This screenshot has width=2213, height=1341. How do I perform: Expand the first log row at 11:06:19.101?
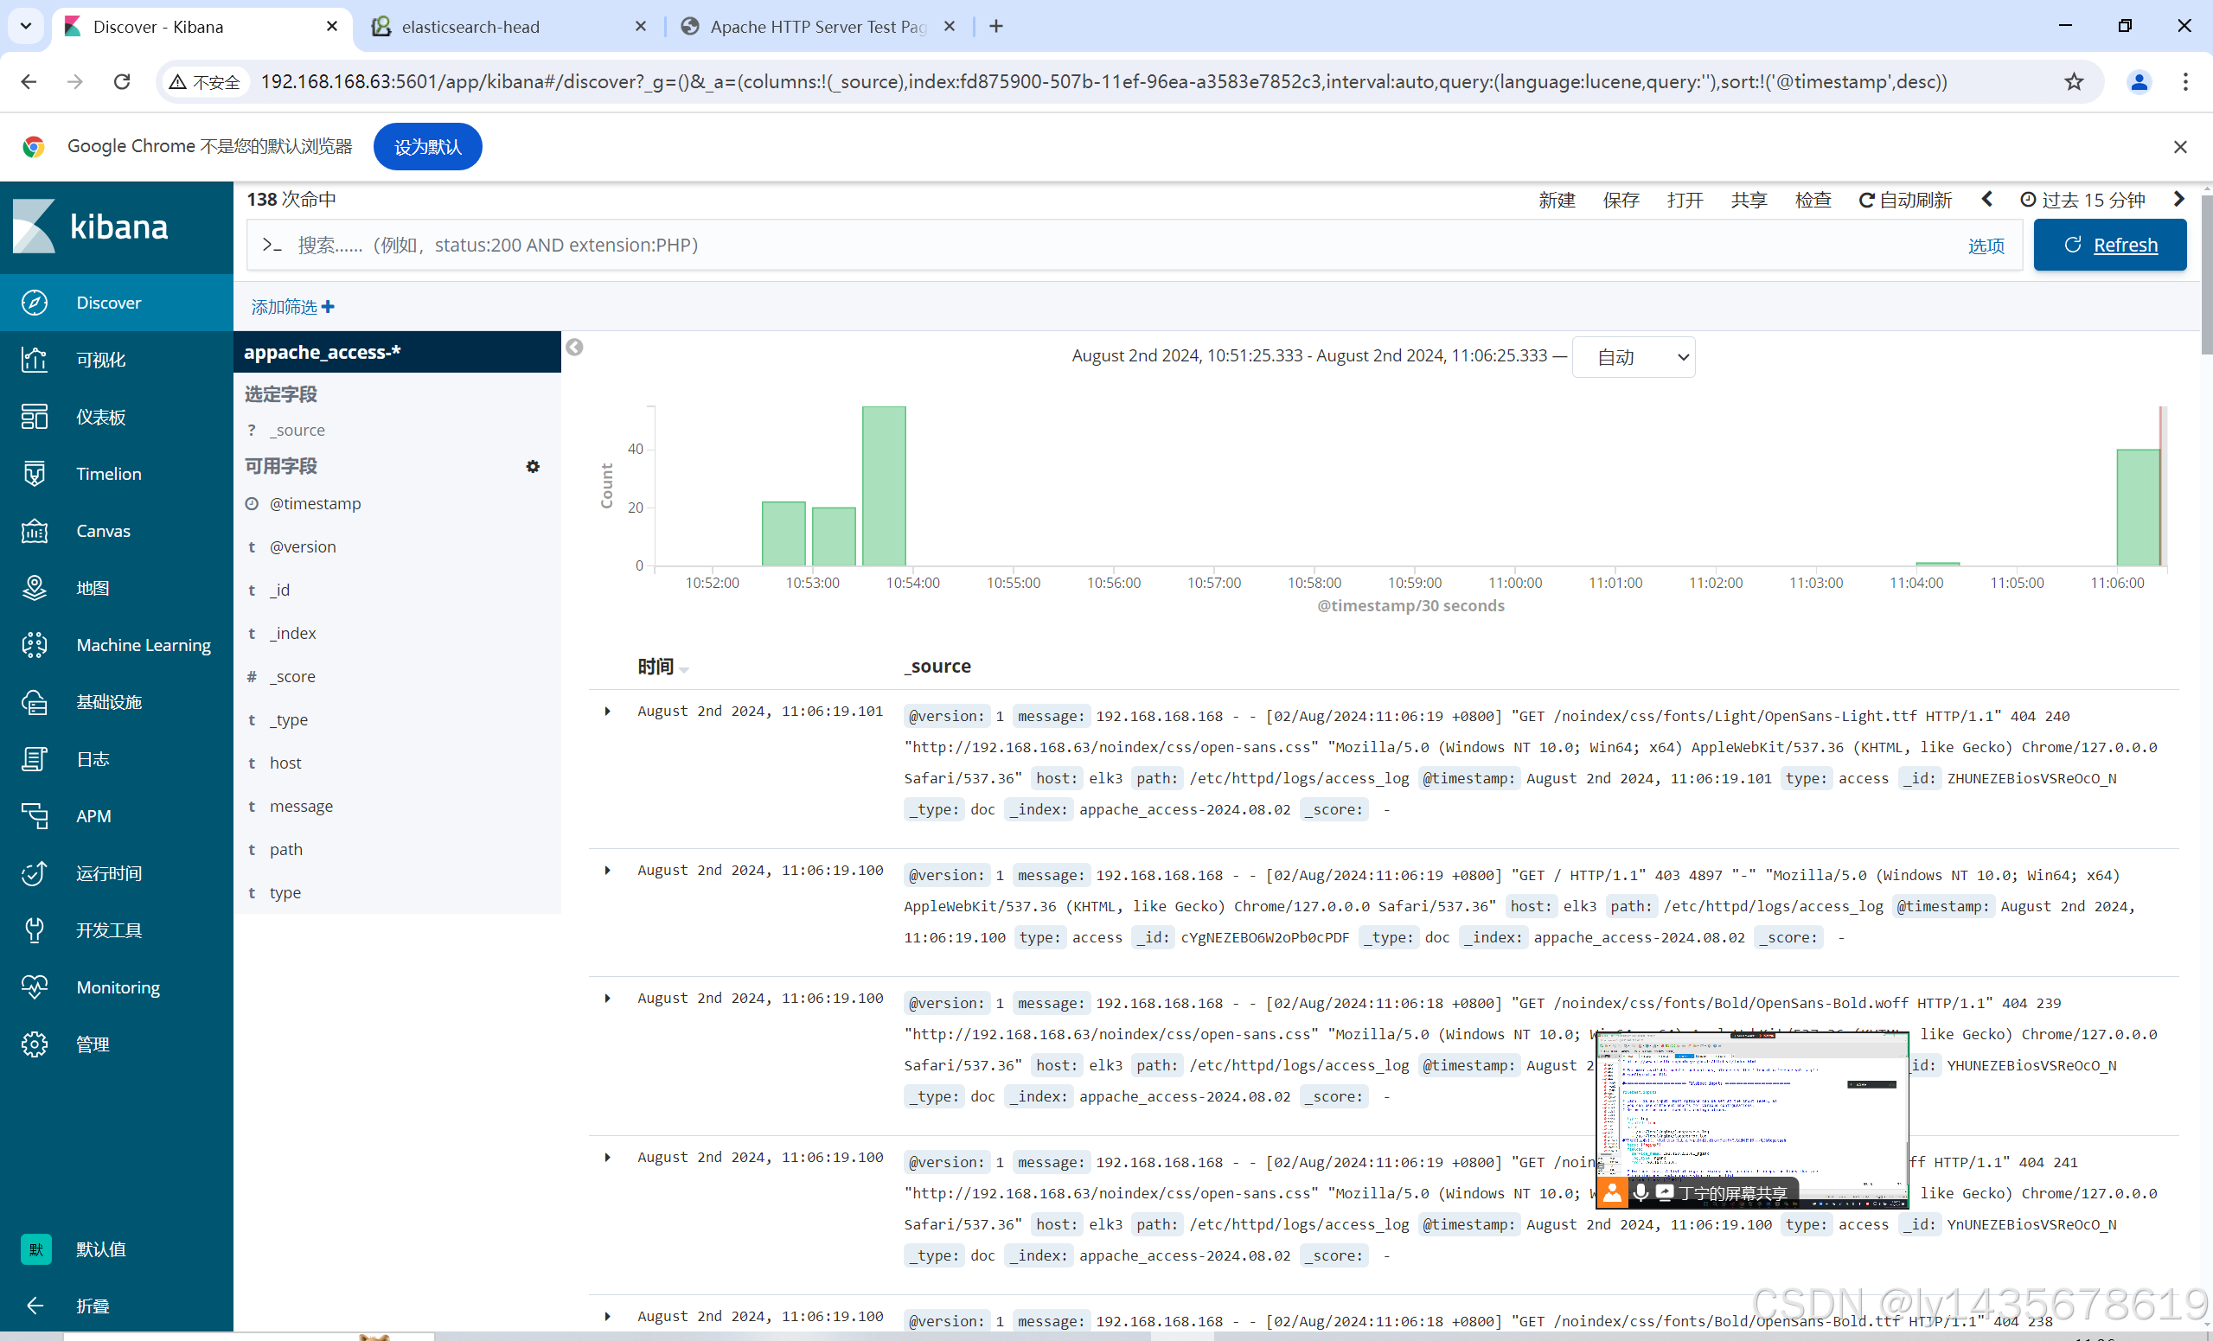click(x=607, y=712)
